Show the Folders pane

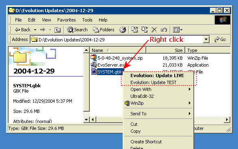coord(104,30)
